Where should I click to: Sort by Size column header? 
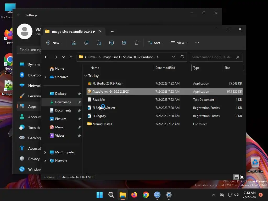[227, 68]
